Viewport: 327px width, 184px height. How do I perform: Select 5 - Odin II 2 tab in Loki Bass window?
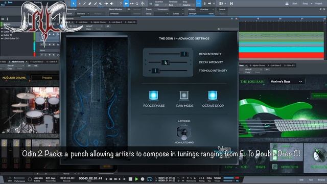[290, 65]
